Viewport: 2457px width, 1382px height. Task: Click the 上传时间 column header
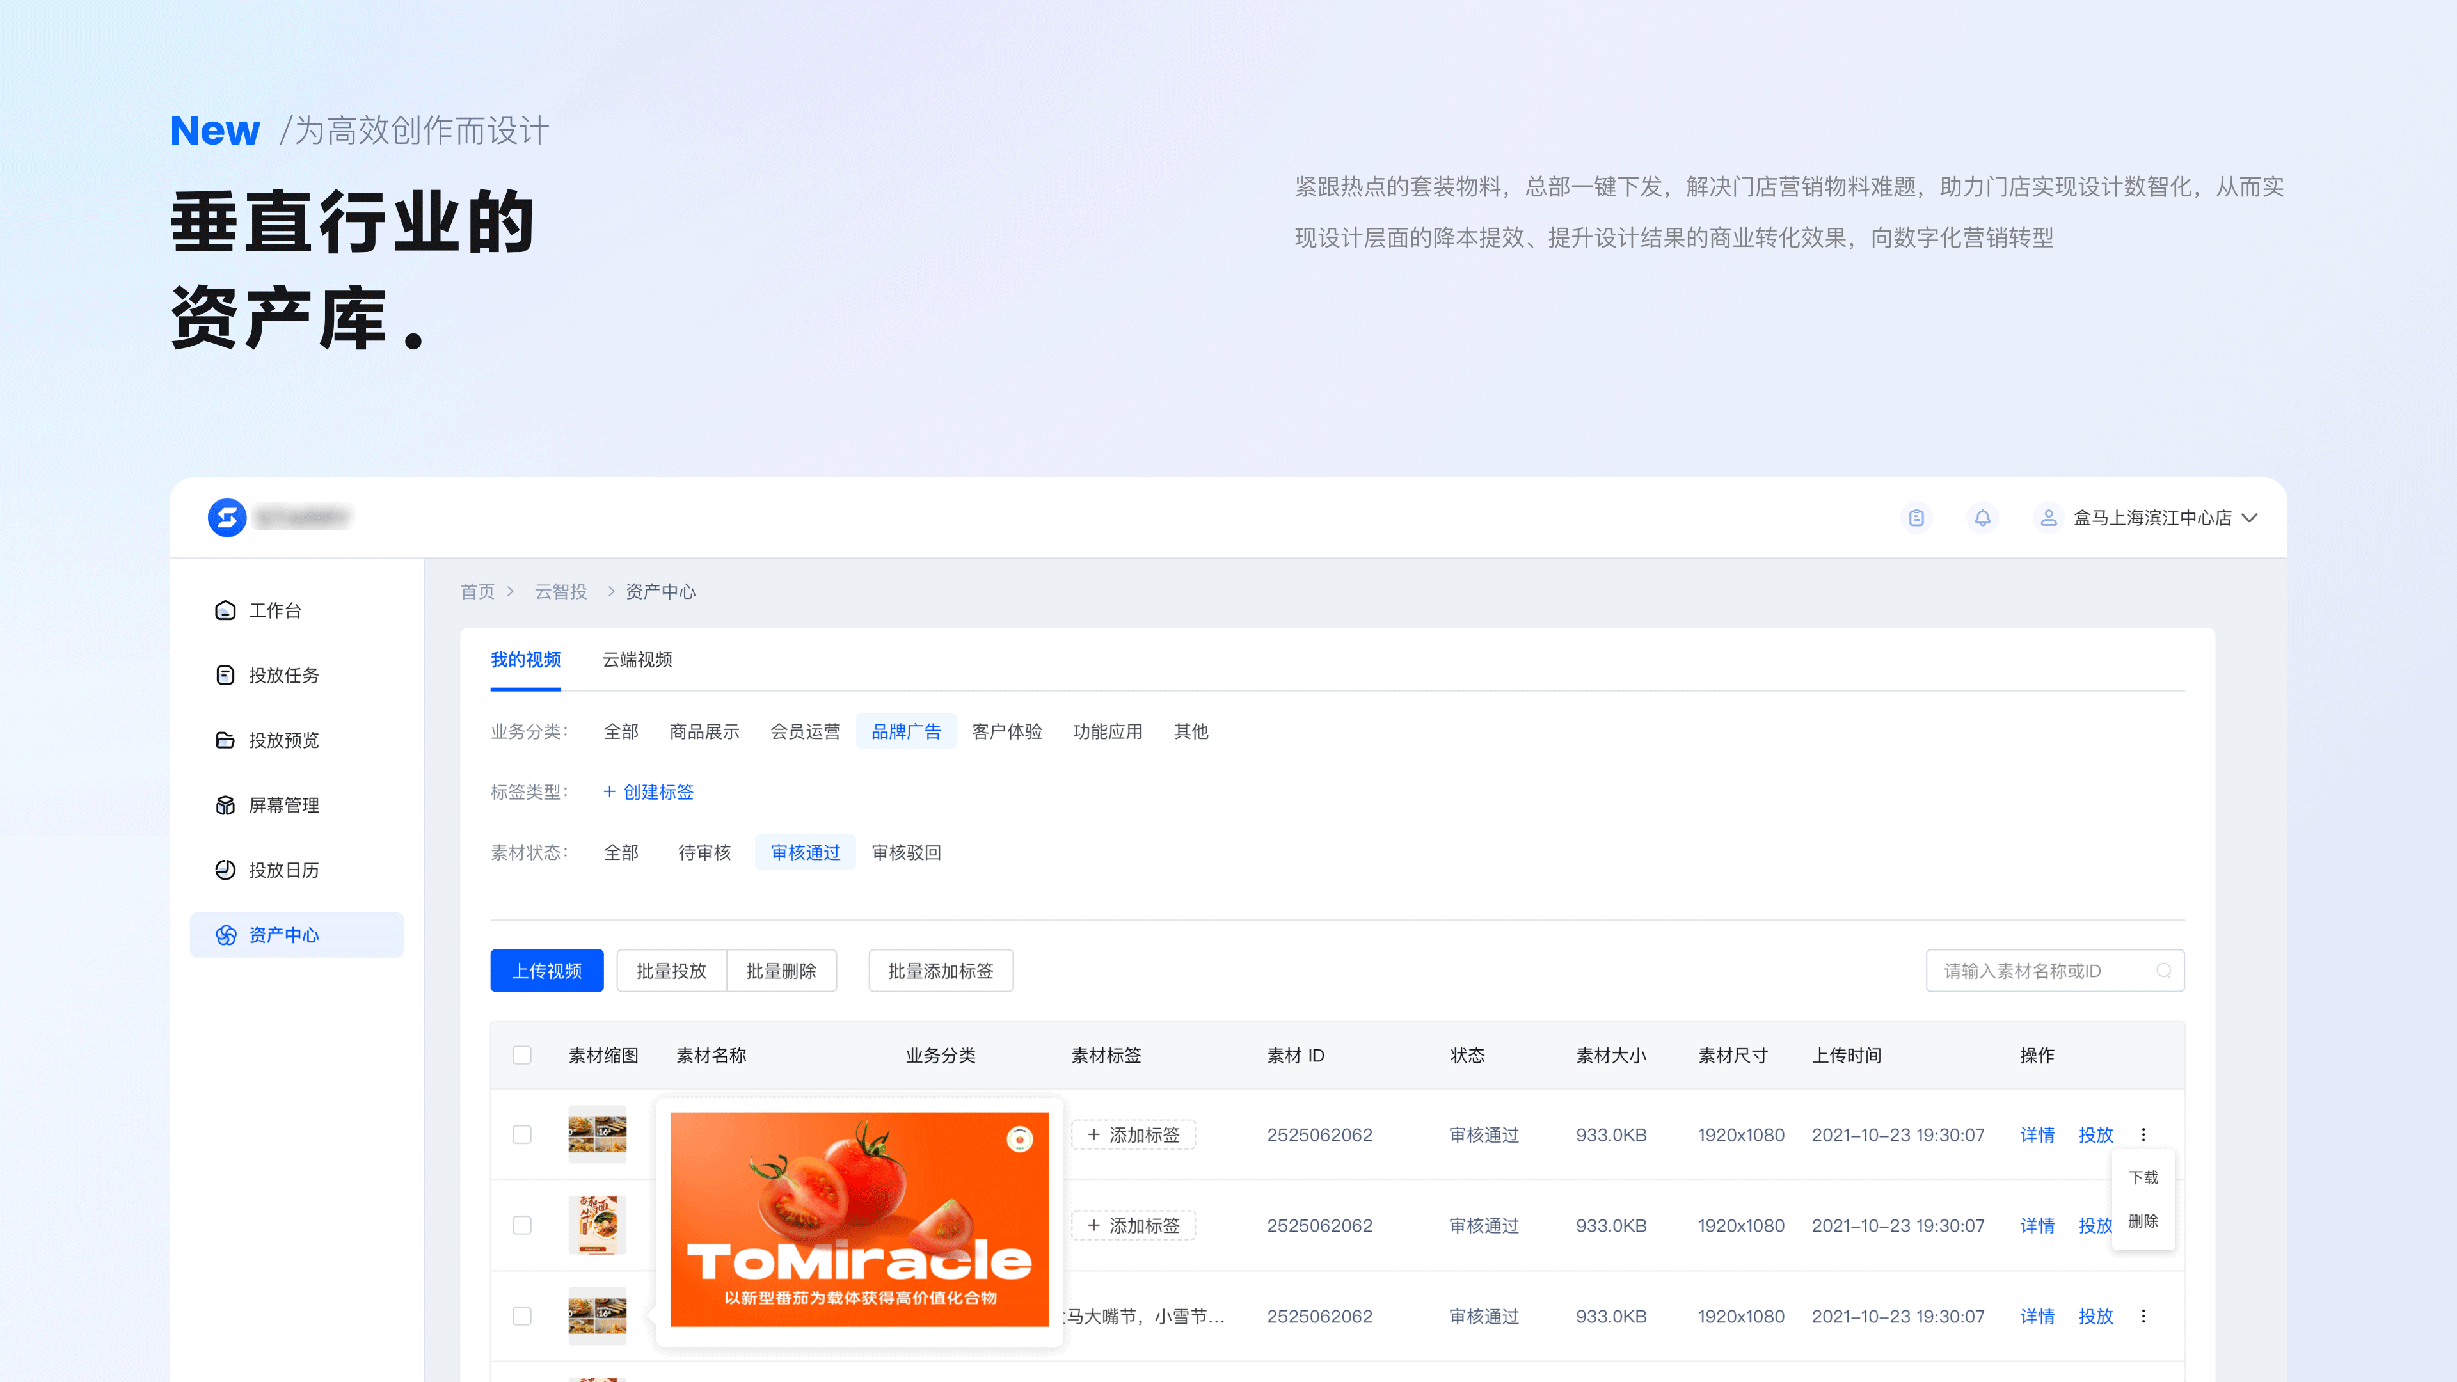[x=1847, y=1056]
